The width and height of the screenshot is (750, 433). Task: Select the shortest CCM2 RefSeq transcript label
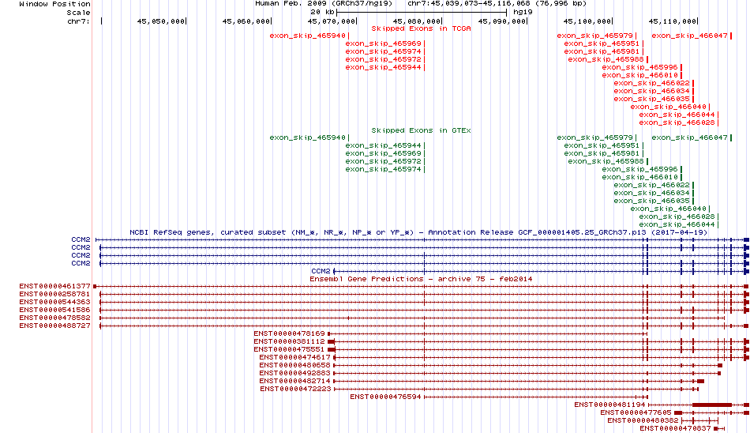321,271
